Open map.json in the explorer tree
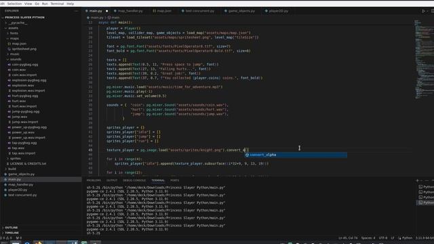434x244 pixels. pos(19,43)
